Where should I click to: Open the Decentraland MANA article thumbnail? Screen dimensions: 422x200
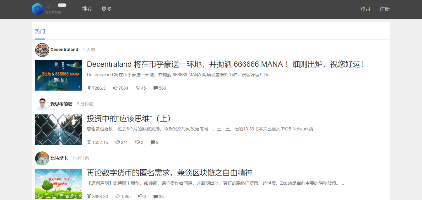(x=59, y=75)
